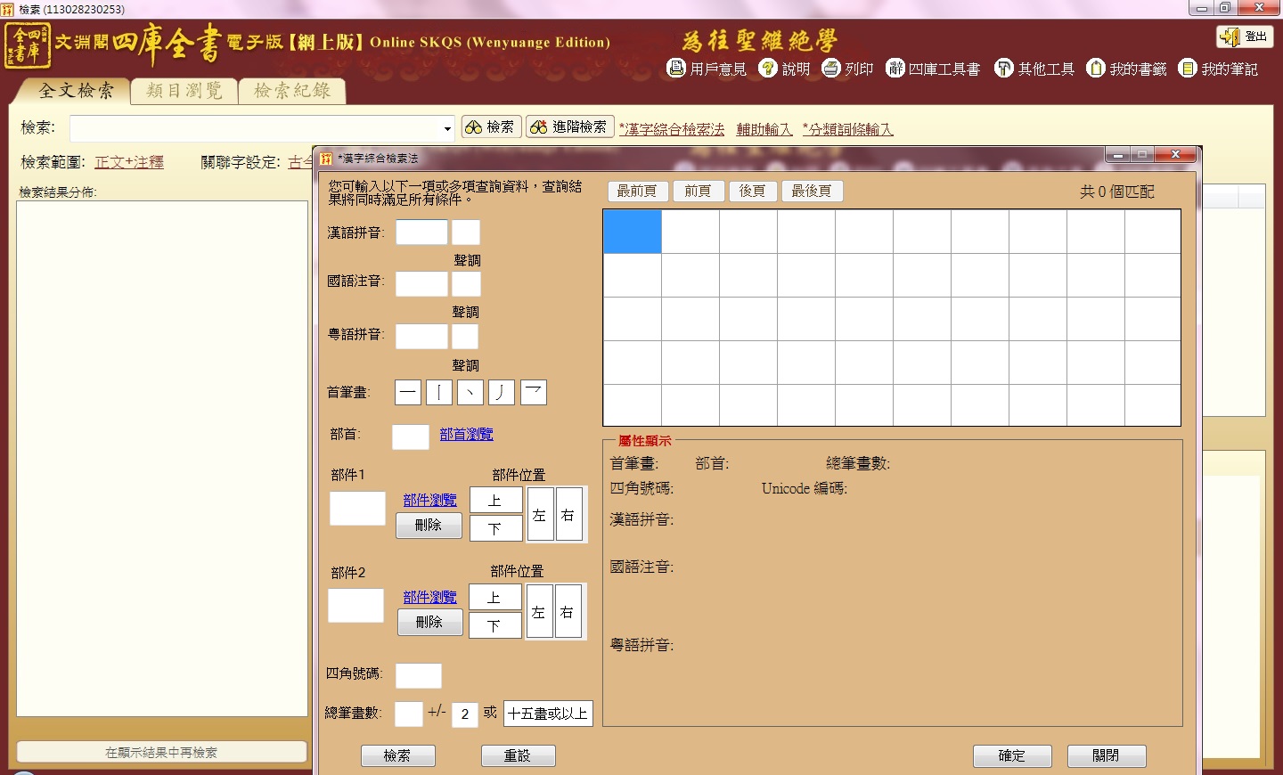The image size is (1283, 775).
Task: Open the 說明 help icon
Action: point(768,69)
